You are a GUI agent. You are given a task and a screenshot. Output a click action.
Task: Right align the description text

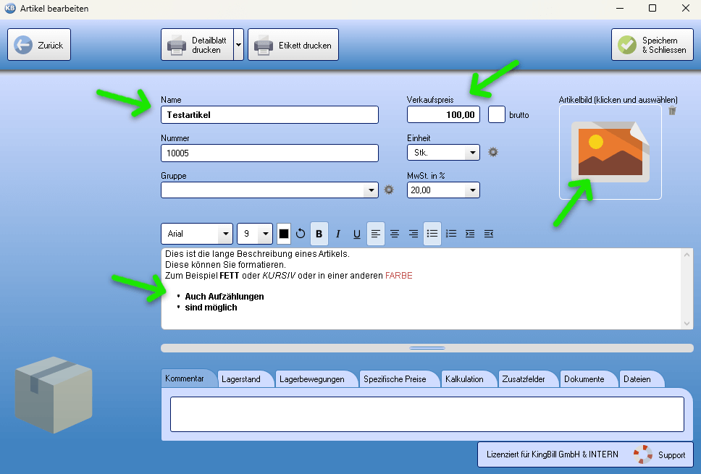click(414, 234)
